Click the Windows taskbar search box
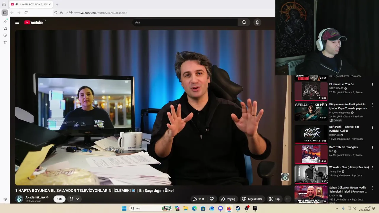 pos(151,208)
